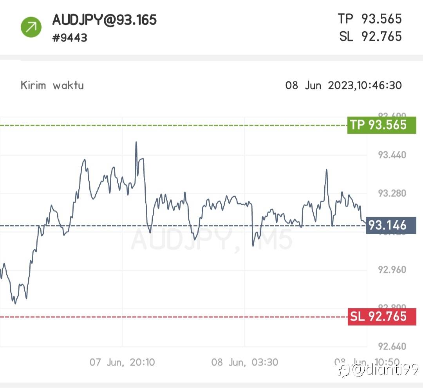Click the TP 93.565 value in header

(x=370, y=18)
